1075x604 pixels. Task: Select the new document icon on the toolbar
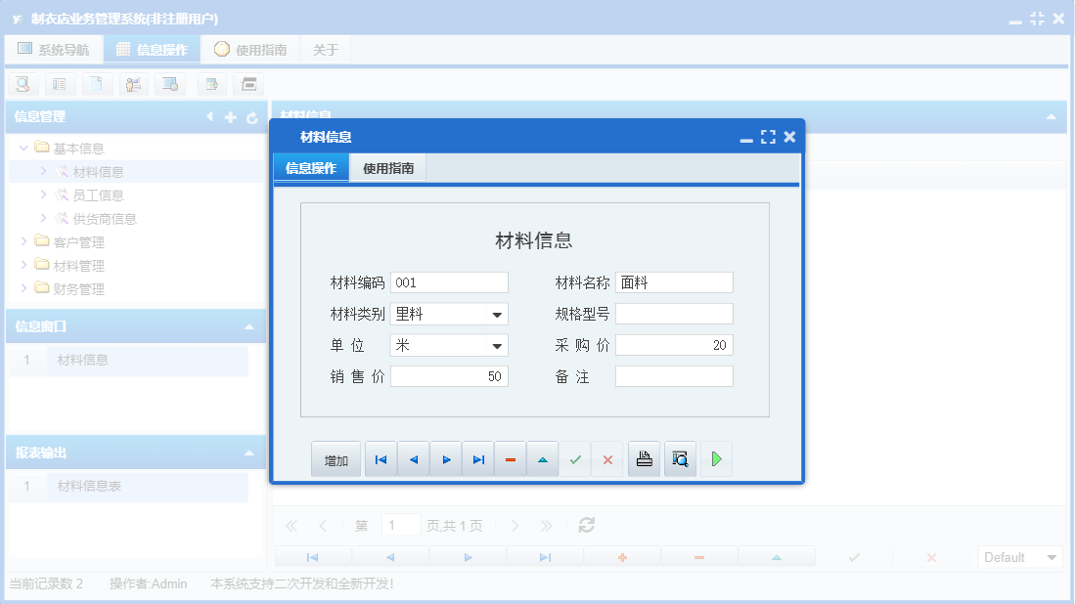click(96, 84)
